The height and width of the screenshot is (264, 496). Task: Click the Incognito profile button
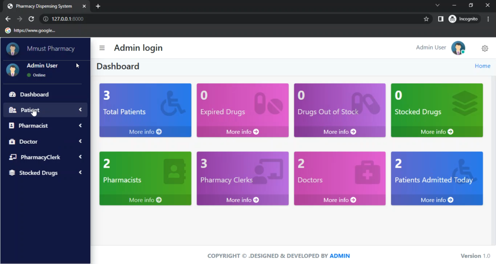click(463, 19)
